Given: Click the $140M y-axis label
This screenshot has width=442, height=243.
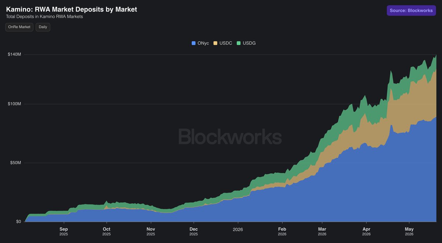Looking at the screenshot, I should [14, 54].
